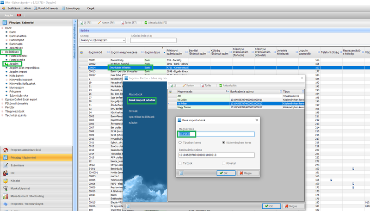Open the Oszlop filter column dropdown
The image size is (370, 211).
[x=99, y=41]
